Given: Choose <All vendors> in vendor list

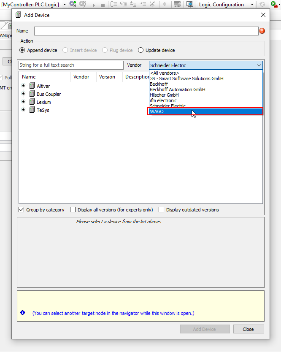Looking at the screenshot, I should (206, 73).
